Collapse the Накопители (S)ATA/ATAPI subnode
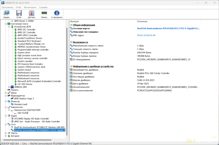This screenshot has width=219, height=145. click(x=9, y=110)
